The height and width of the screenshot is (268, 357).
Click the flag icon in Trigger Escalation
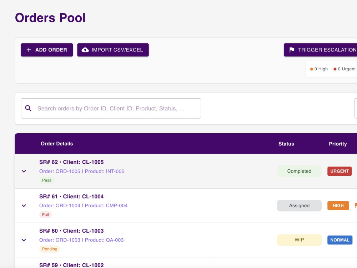click(x=292, y=50)
